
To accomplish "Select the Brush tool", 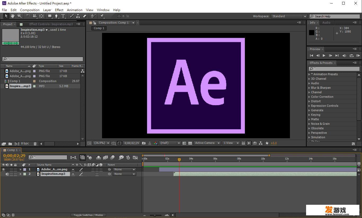I will pos(72,16).
